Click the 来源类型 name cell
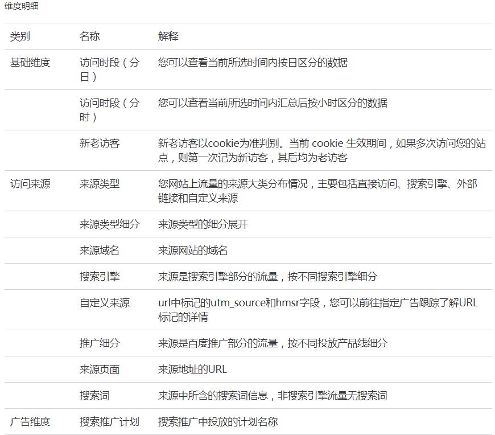This screenshot has height=435, width=495. click(100, 184)
